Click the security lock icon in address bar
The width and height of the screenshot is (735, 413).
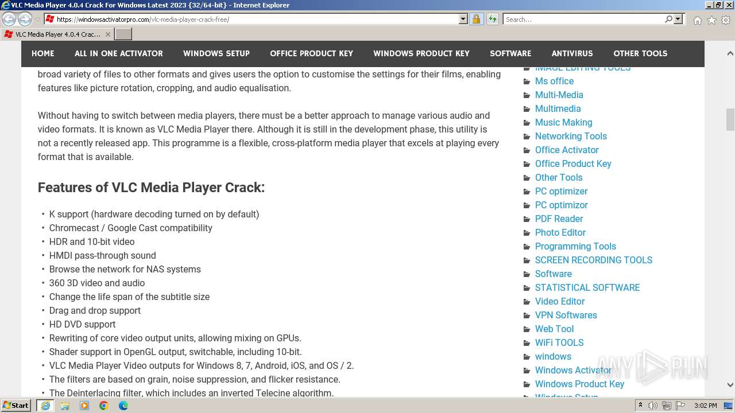pos(476,19)
